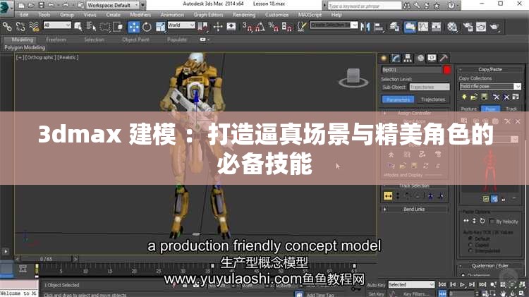Enable the By Velocity checkbox
Image resolution: width=529 pixels, height=297 pixels.
tap(492, 222)
